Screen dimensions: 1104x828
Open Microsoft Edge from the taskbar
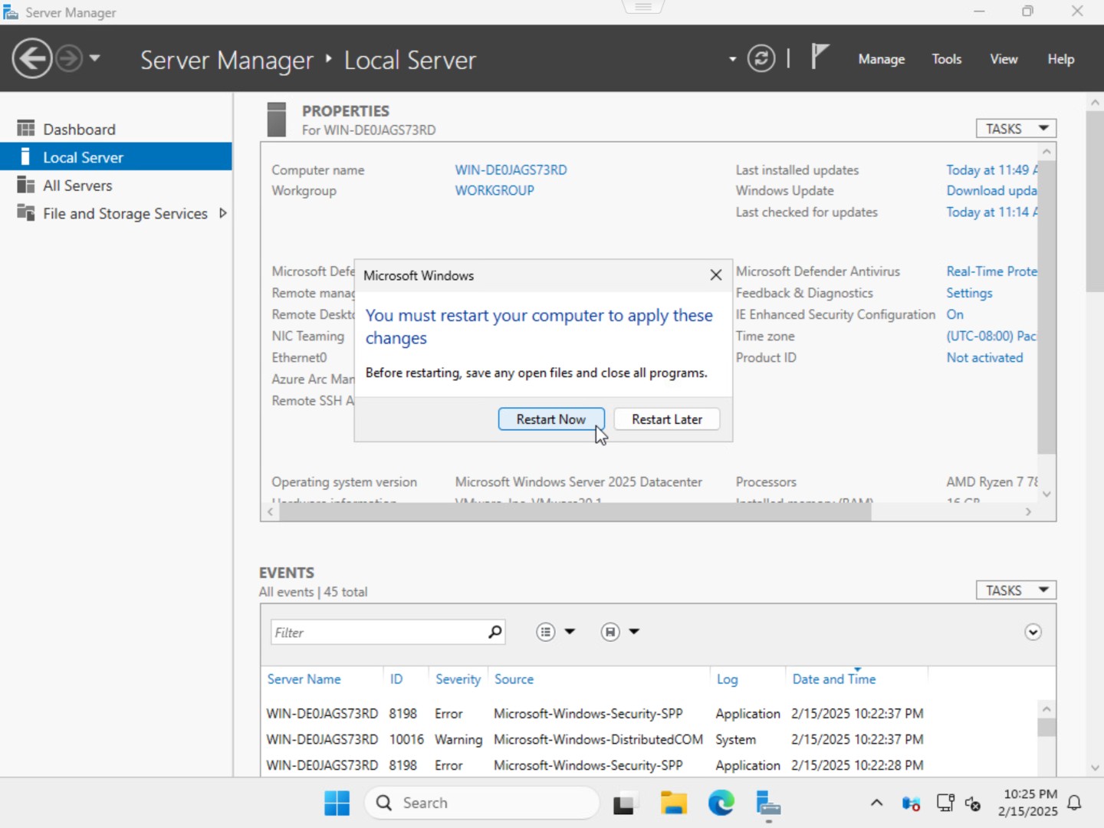click(721, 803)
